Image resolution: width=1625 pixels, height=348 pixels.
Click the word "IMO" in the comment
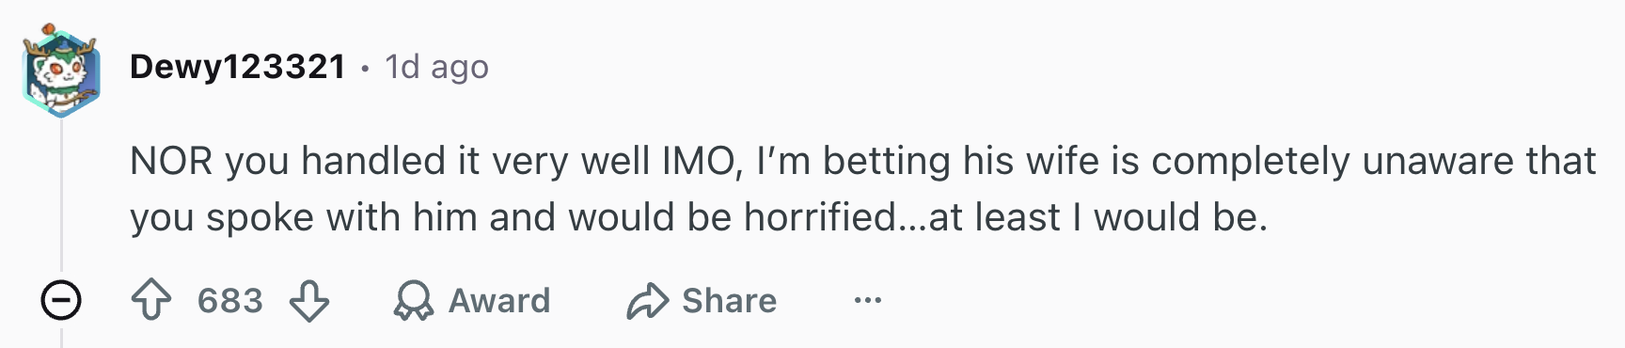[699, 161]
